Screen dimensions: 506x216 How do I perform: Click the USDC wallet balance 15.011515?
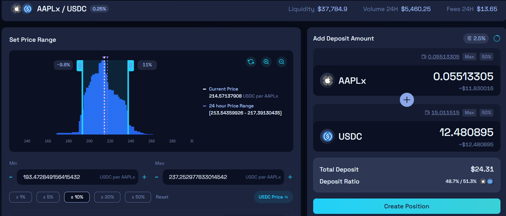click(445, 113)
